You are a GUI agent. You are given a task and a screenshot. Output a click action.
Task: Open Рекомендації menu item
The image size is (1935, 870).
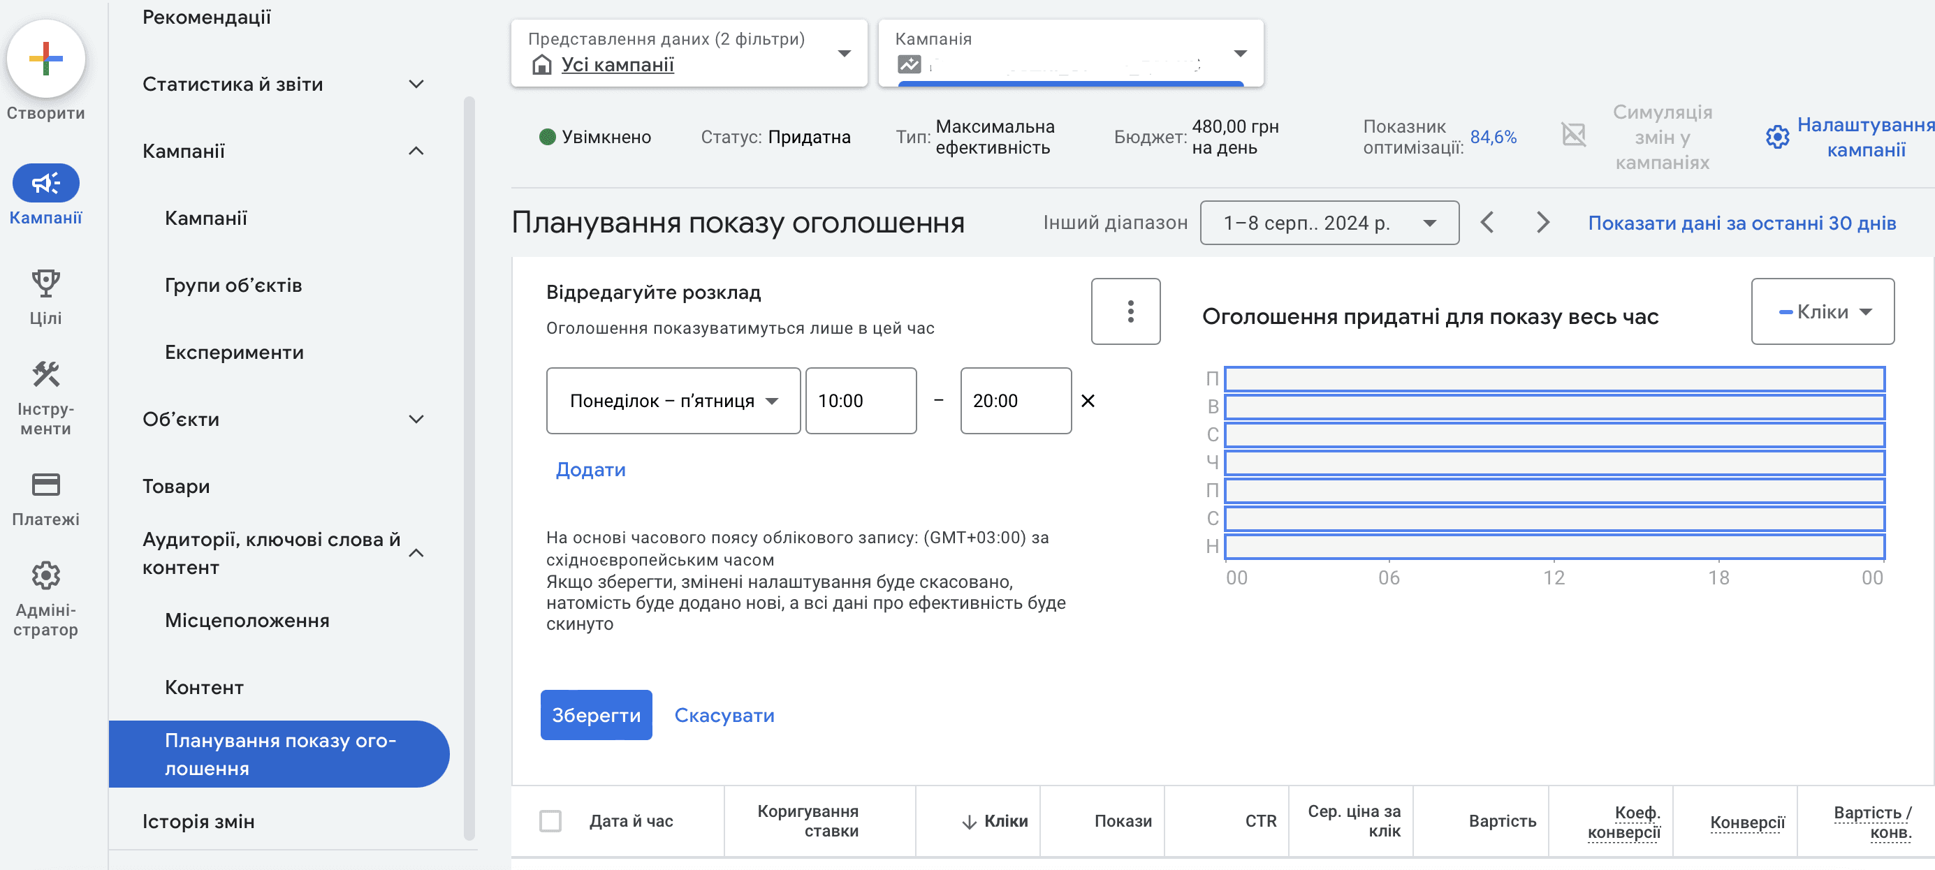[x=207, y=17]
